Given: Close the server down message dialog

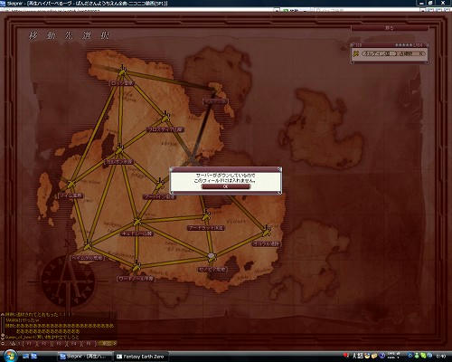Looking at the screenshot, I should [279, 169].
